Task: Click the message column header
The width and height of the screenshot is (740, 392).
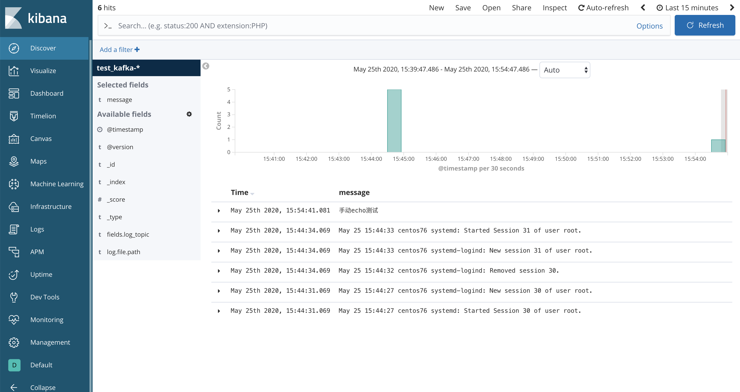Action: [354, 192]
